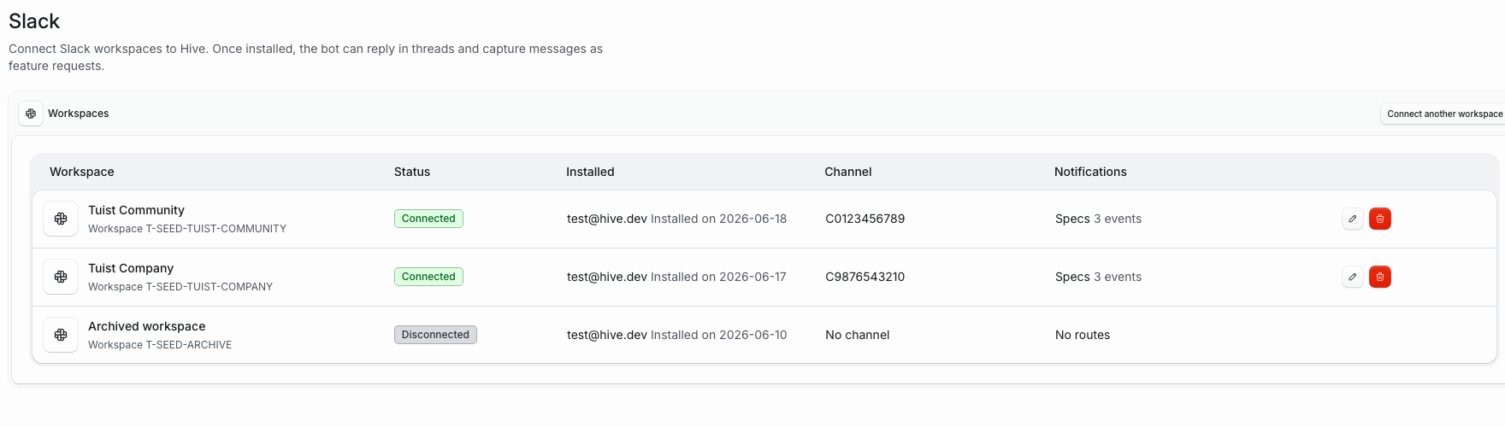Click the Workspaces panel title
Screen dimensions: 1505x427
click(79, 114)
